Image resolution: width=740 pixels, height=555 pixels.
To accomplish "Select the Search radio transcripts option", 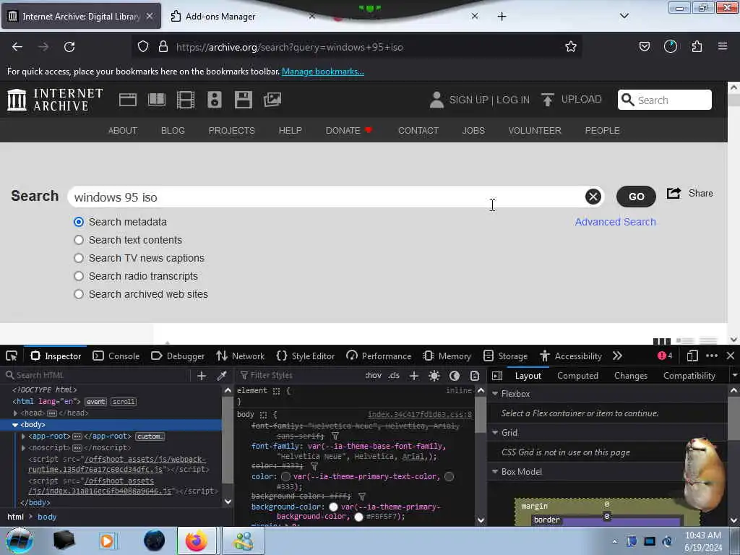I will [x=79, y=276].
